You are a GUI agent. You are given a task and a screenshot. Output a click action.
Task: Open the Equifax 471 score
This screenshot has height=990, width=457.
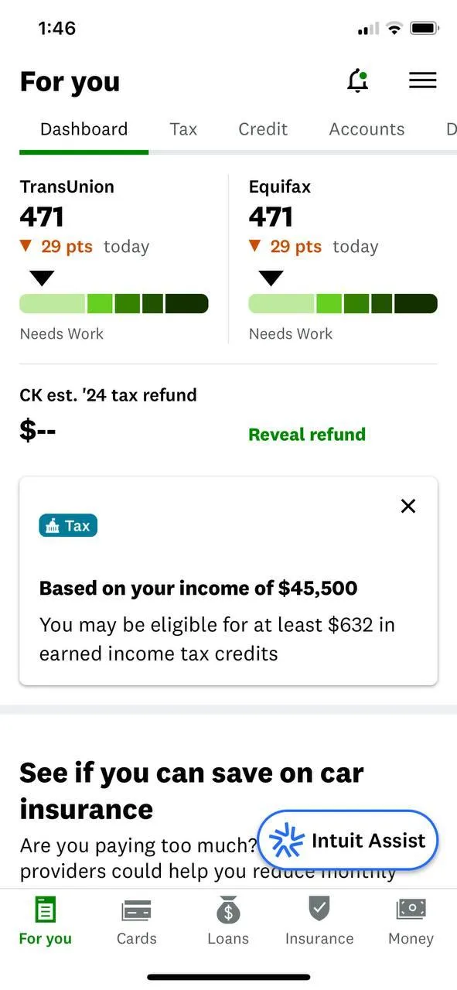271,217
